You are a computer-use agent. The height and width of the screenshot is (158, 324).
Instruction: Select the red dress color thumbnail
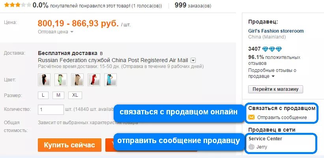[94, 80]
